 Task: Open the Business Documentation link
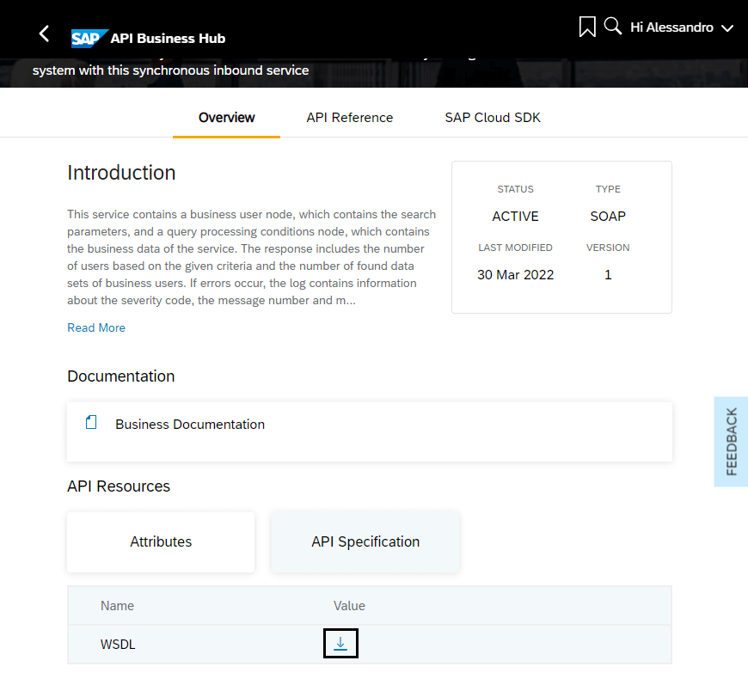click(x=190, y=424)
